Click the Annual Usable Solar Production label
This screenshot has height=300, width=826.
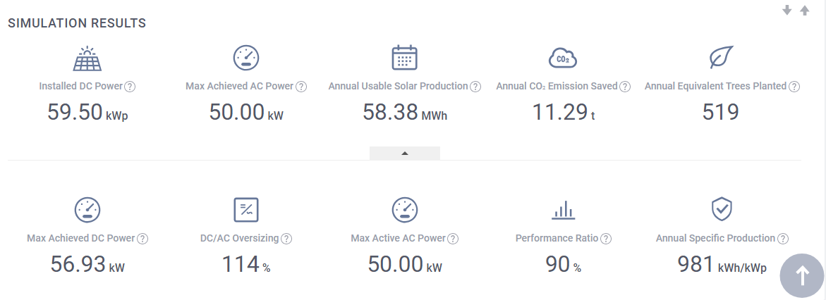pos(398,86)
